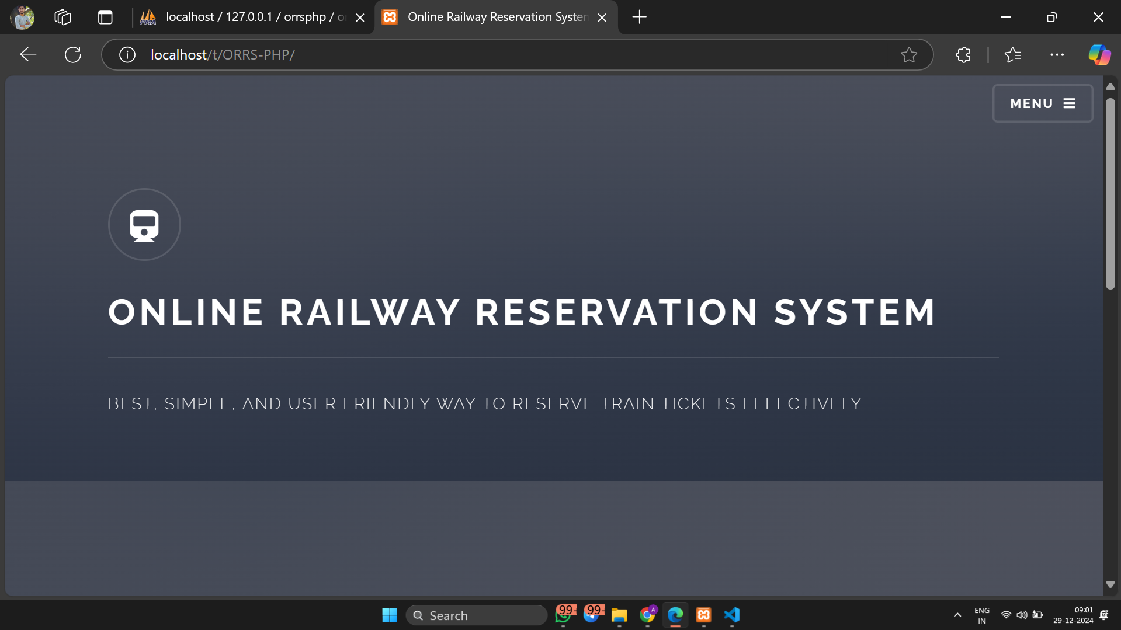
Task: Open Copilot in the browser toolbar
Action: coord(1099,54)
